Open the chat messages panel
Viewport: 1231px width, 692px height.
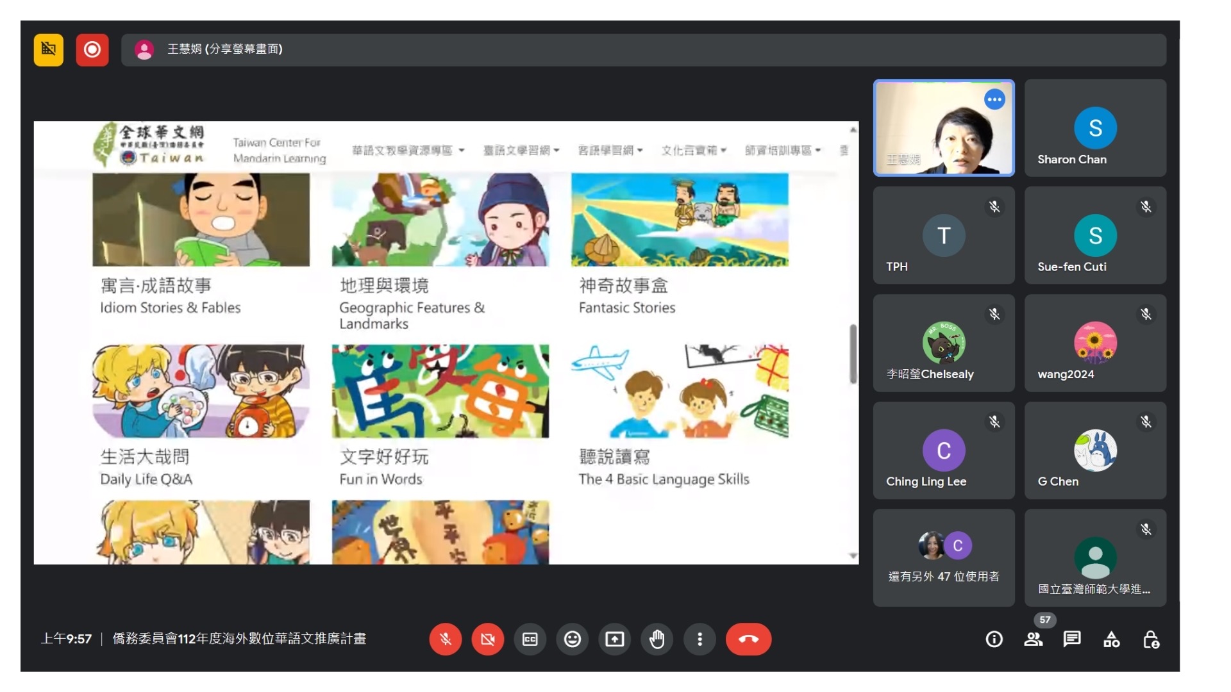pos(1072,639)
